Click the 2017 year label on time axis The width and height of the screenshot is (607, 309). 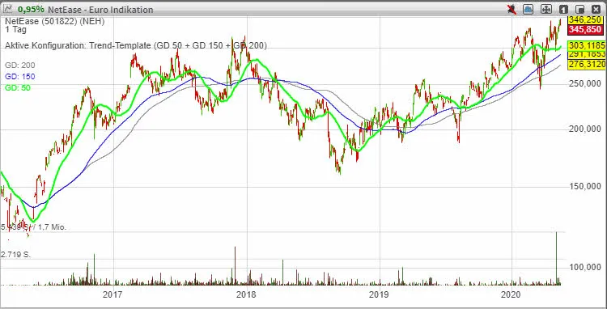(112, 295)
